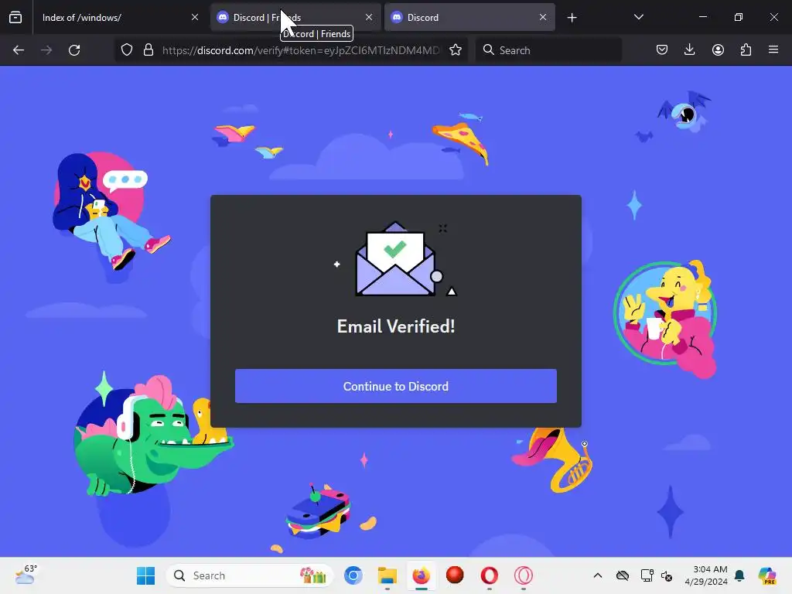Open the notifications bell icon
The width and height of the screenshot is (792, 594).
(739, 575)
